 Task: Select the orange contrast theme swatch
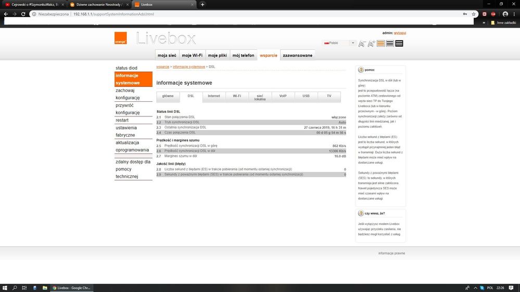(x=381, y=44)
